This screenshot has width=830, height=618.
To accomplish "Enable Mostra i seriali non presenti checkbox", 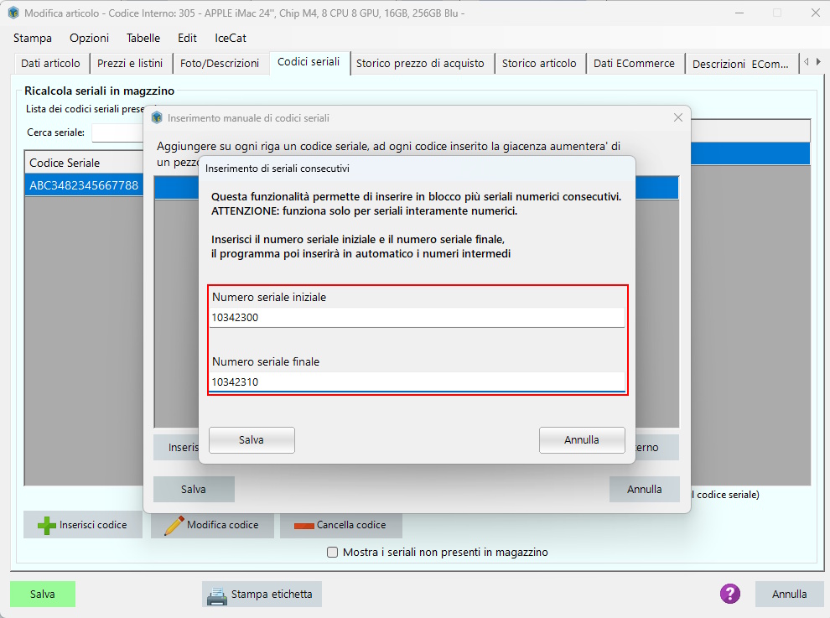I will pyautogui.click(x=333, y=553).
